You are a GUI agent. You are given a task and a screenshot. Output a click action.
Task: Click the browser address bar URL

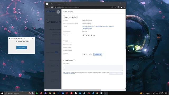[68, 7]
